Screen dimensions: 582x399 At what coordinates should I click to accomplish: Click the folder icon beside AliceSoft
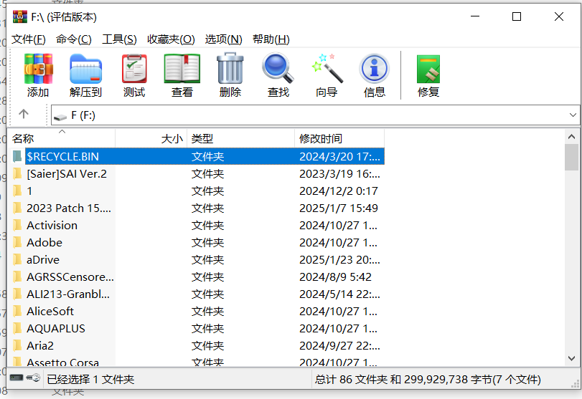coord(17,311)
